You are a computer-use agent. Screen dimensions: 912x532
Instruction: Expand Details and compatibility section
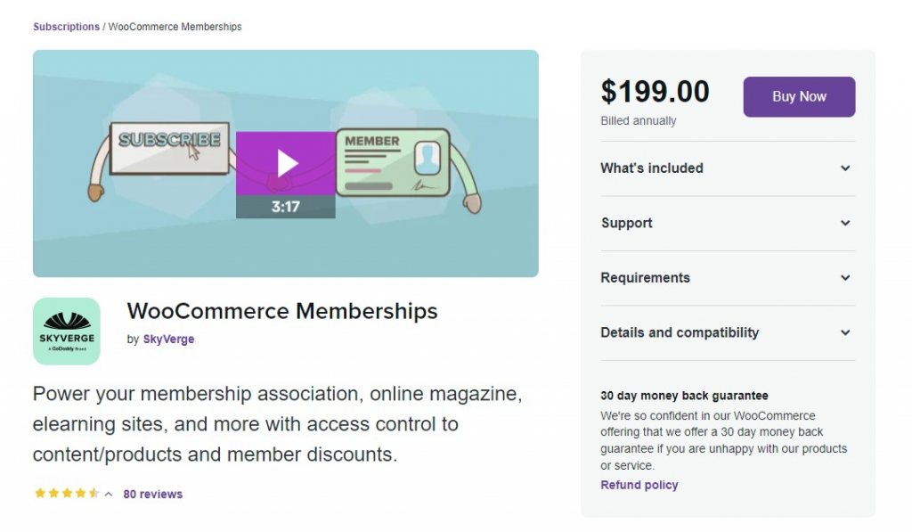tap(680, 333)
